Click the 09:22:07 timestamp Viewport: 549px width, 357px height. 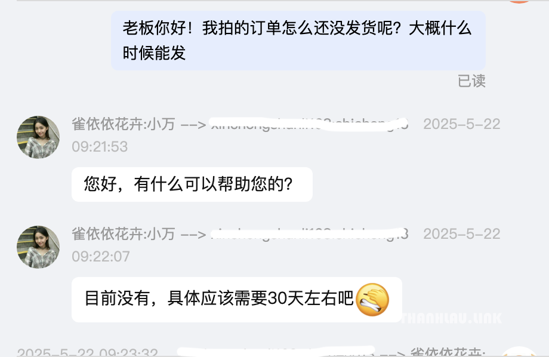[100, 257]
